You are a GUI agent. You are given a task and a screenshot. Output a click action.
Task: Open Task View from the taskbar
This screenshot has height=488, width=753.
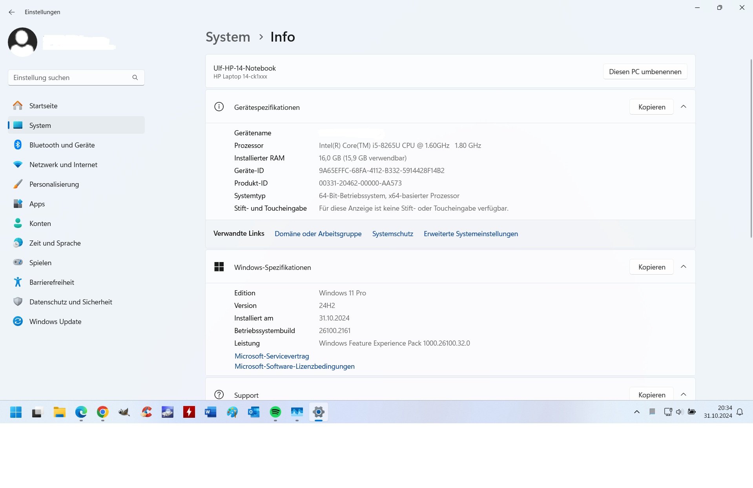(37, 412)
